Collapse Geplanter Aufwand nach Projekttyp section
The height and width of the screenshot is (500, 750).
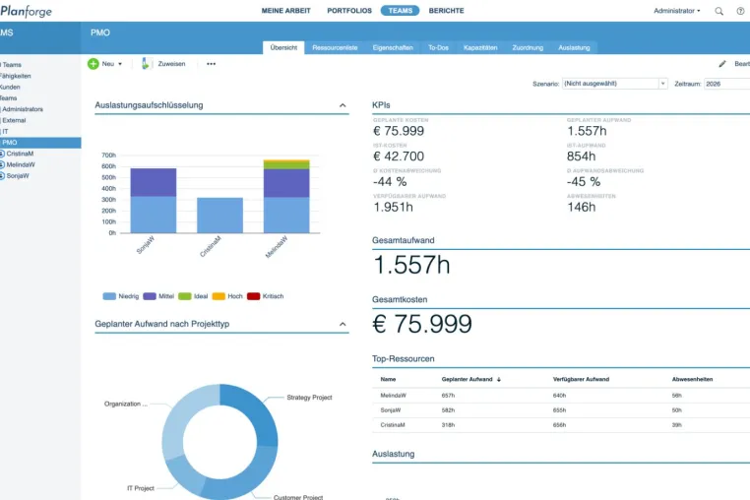(x=343, y=324)
